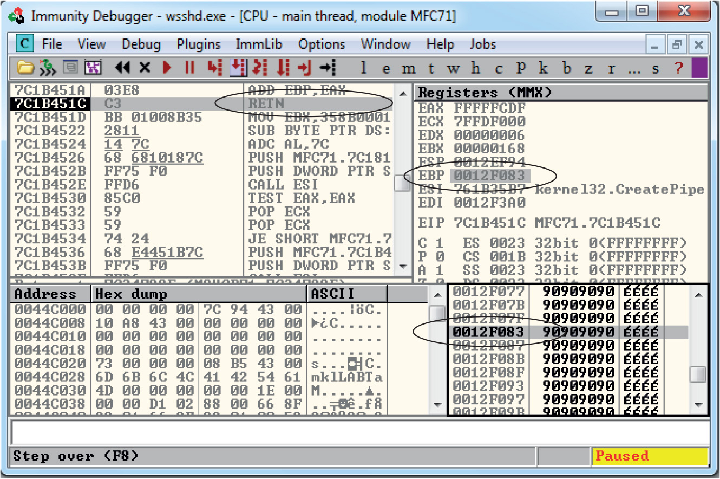
Task: Click the Trace over toolbar icon
Action: (x=283, y=68)
